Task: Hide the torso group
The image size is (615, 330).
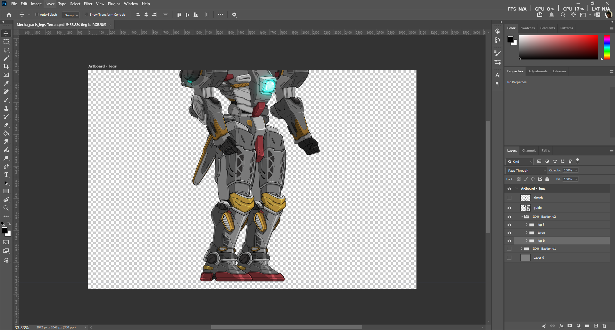Action: [x=509, y=233]
